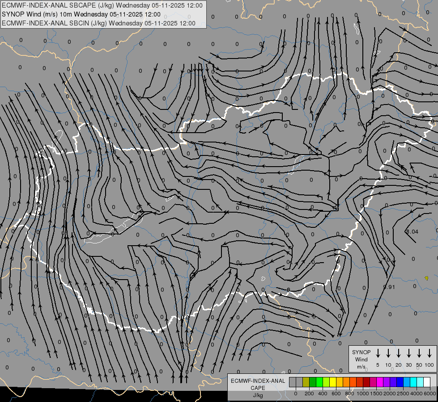Click the '30' wind speed label
The image size is (438, 402).
tap(408, 365)
